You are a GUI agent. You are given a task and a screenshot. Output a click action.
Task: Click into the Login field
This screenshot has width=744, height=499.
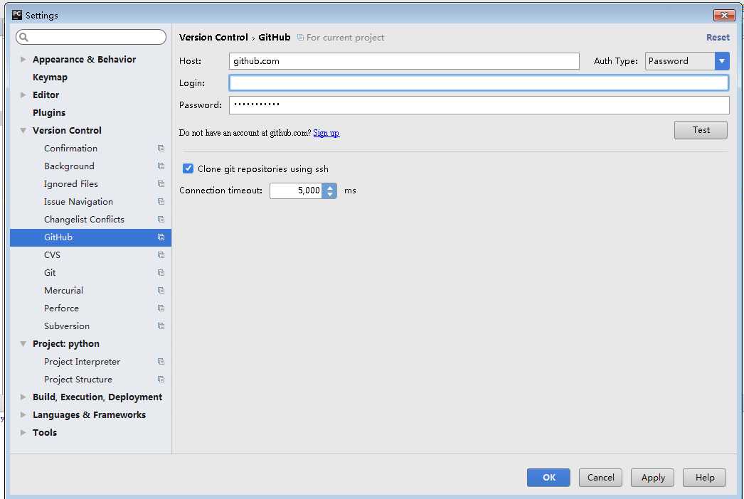point(479,83)
